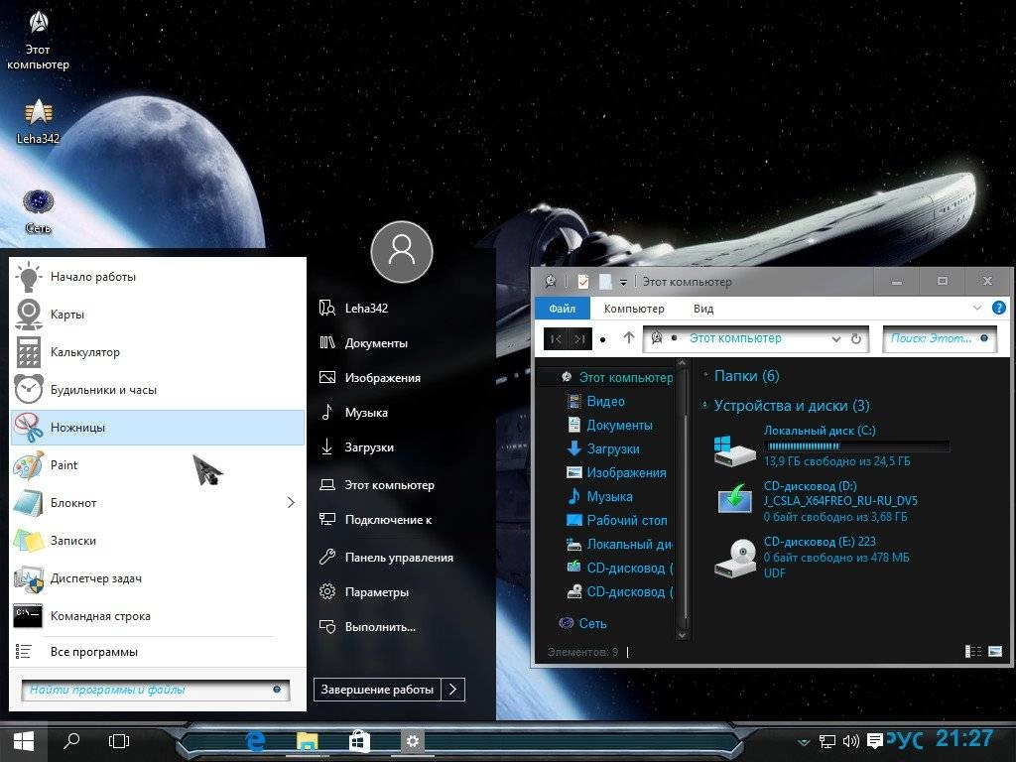Open Записки sticky notes
Viewport: 1016px width, 762px height.
[x=158, y=541]
